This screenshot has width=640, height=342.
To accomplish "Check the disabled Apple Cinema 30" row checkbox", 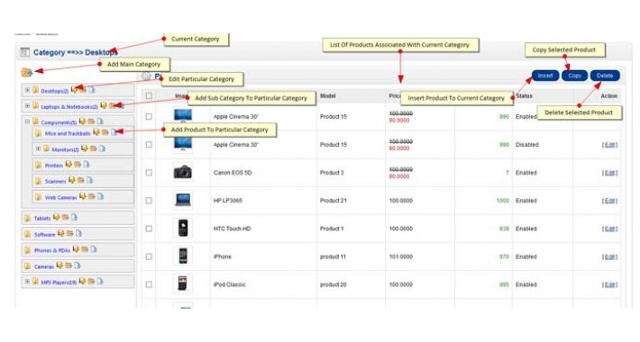I will click(149, 145).
